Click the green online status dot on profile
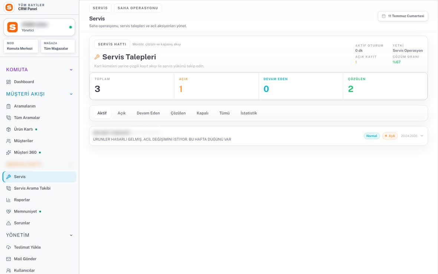438x274 pixels. pos(71,27)
